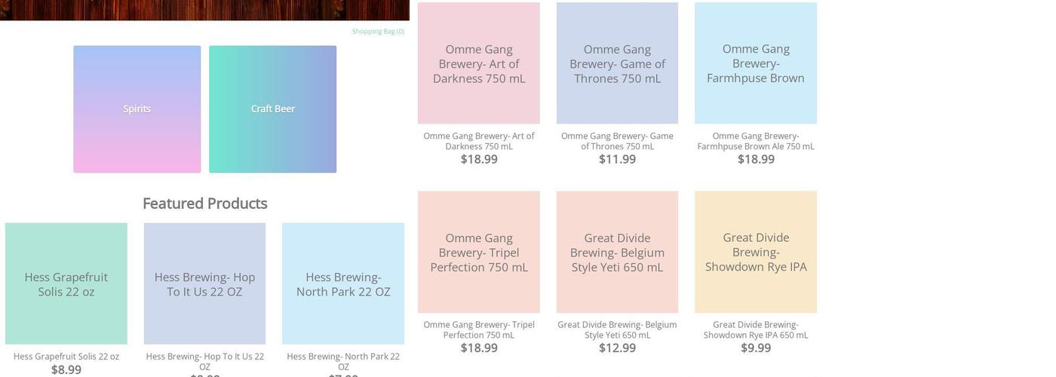Click Great Divide Belgium Style Yeti image

point(617,252)
